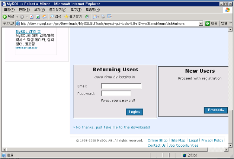Open the 도구(T) menu

76,10
